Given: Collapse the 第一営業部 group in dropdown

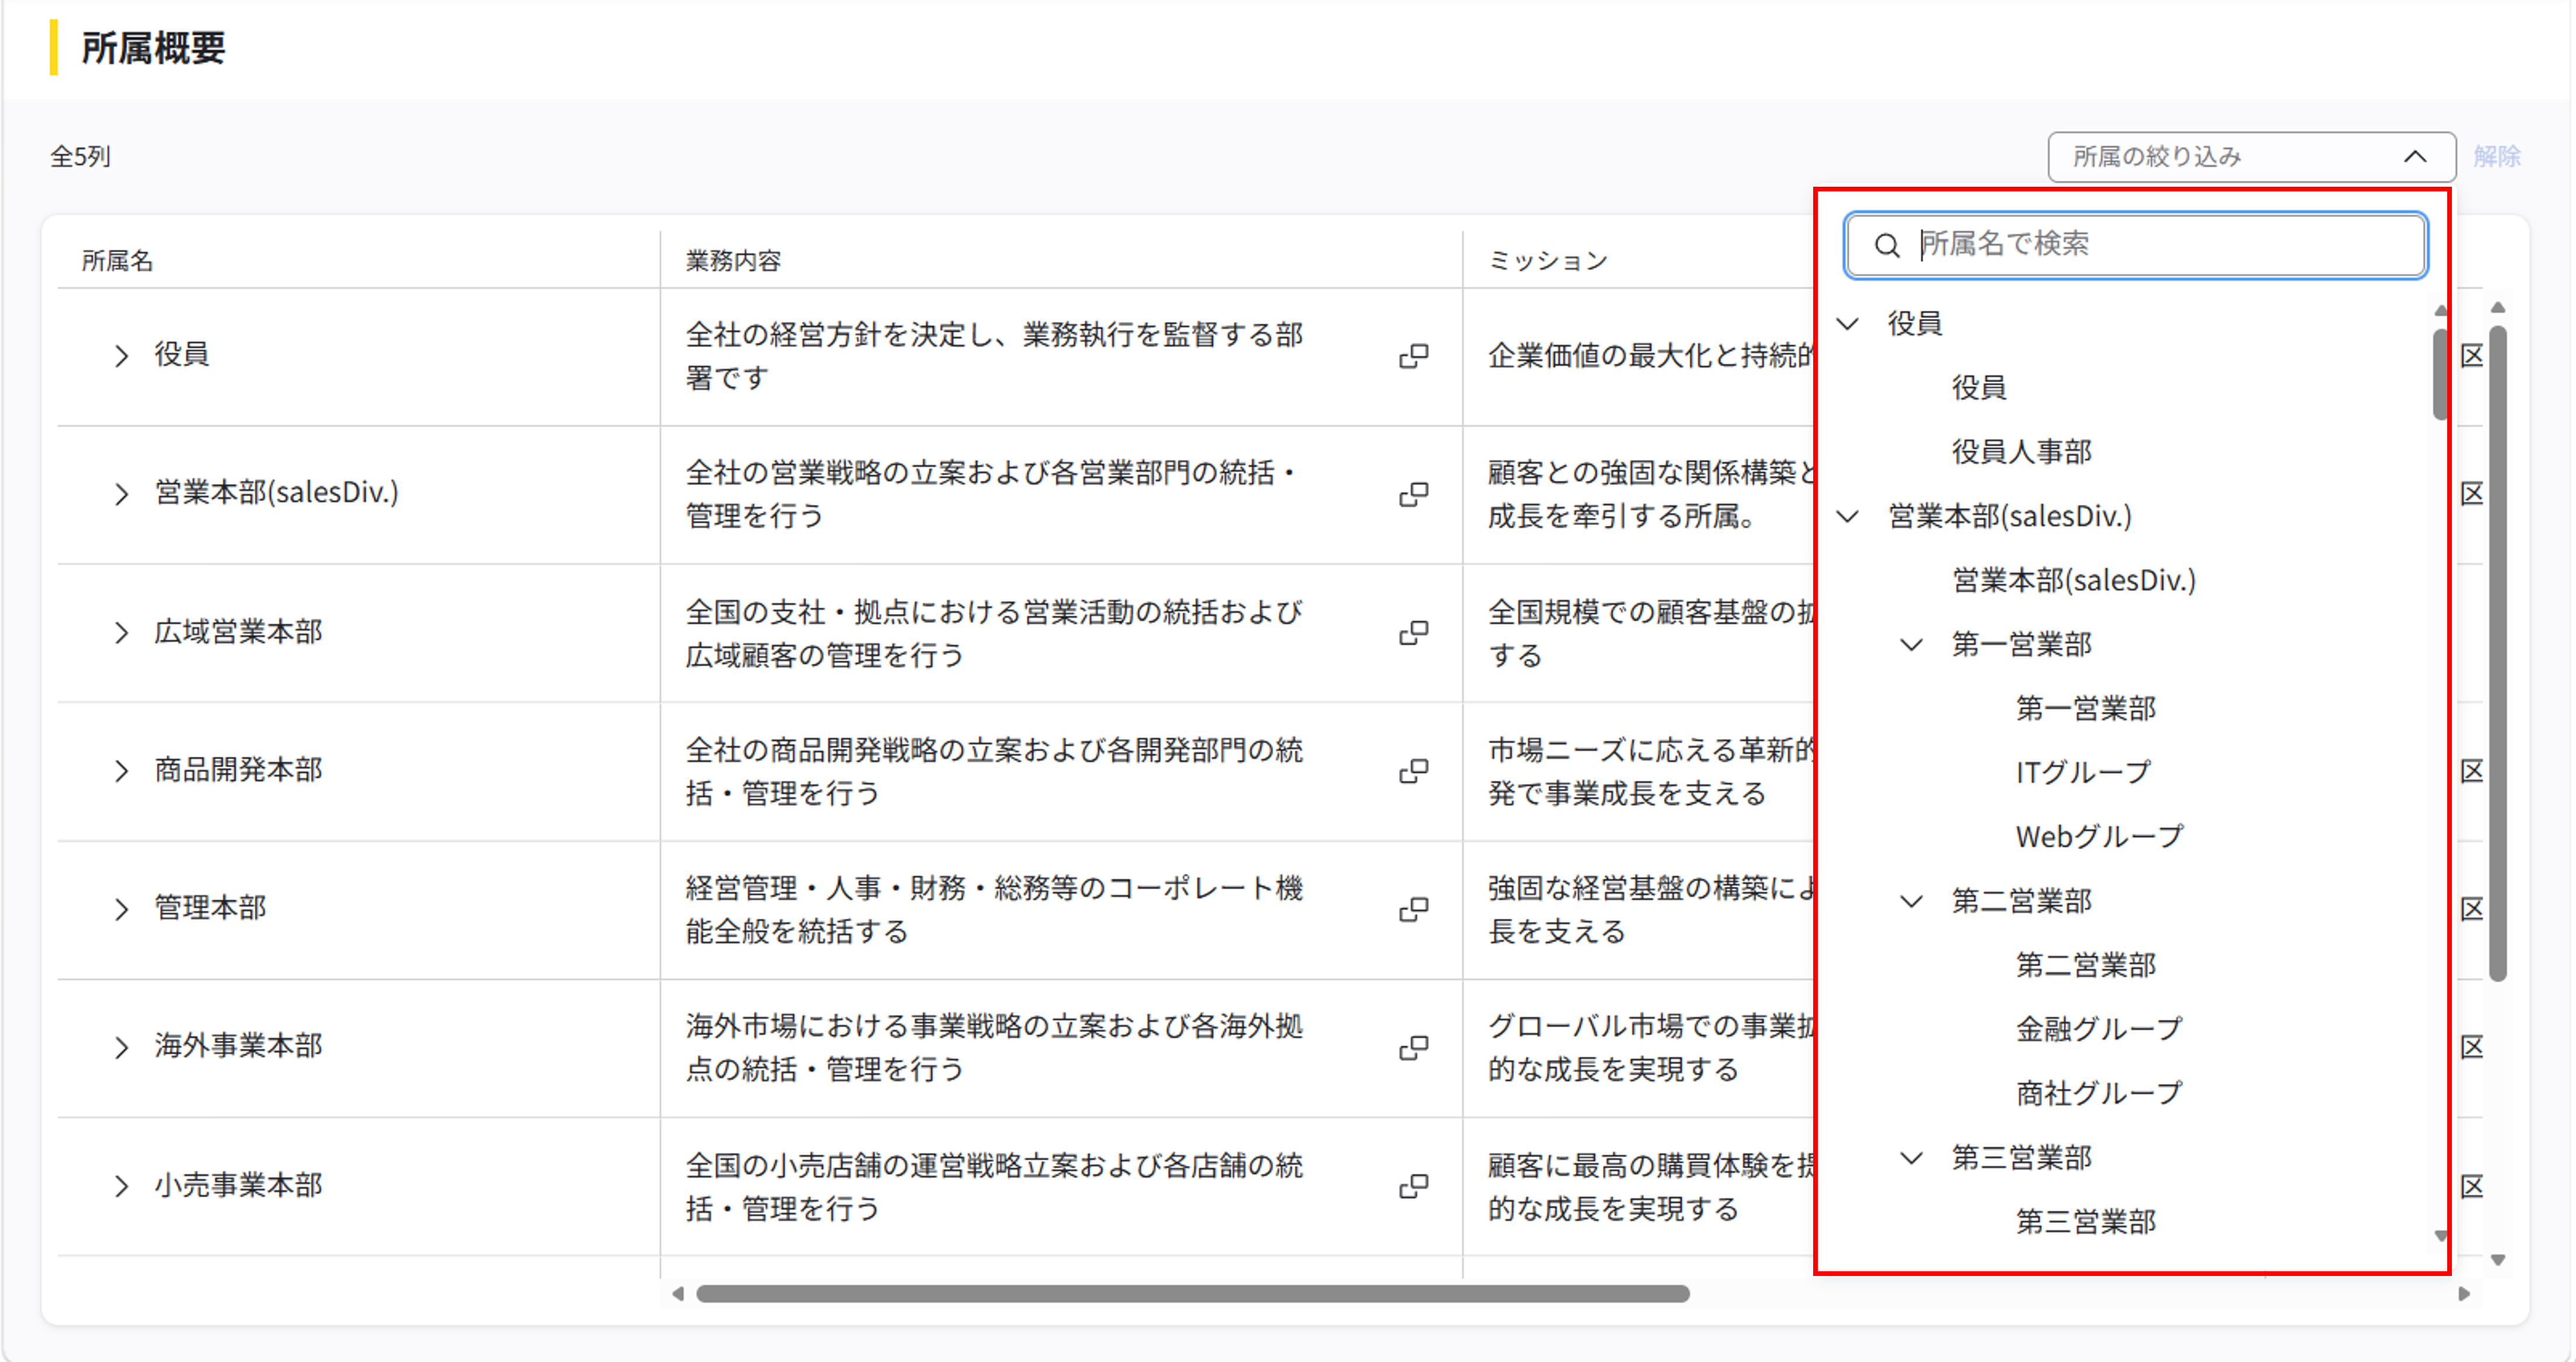Looking at the screenshot, I should coord(1911,645).
